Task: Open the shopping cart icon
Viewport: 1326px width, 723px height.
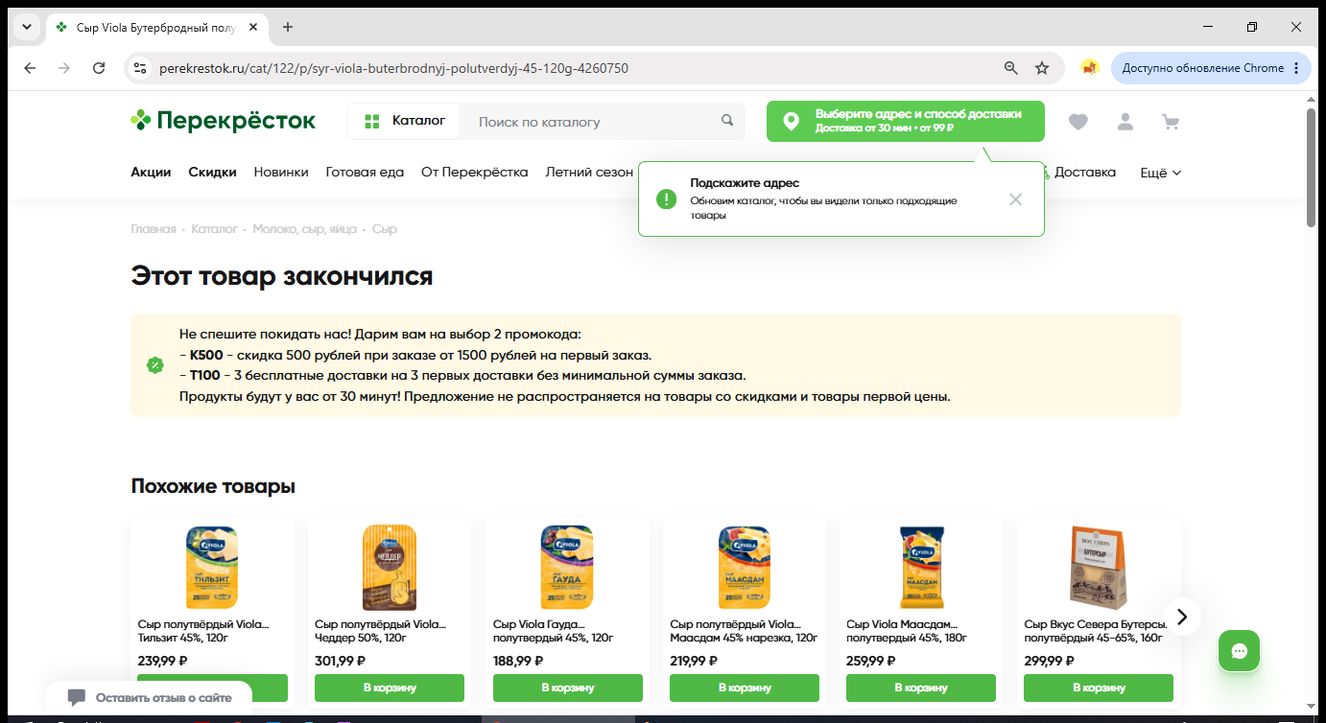Action: [1170, 122]
